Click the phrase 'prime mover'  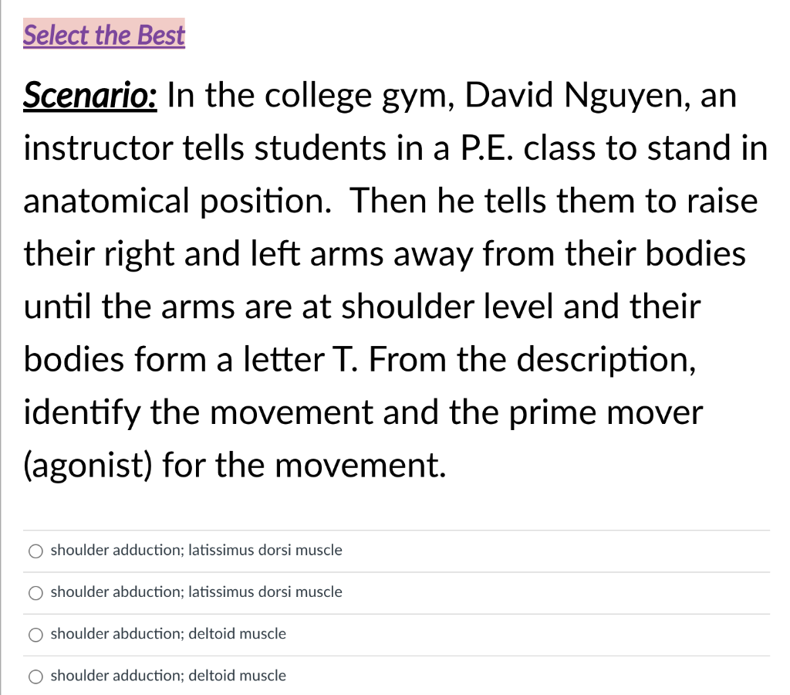(606, 414)
